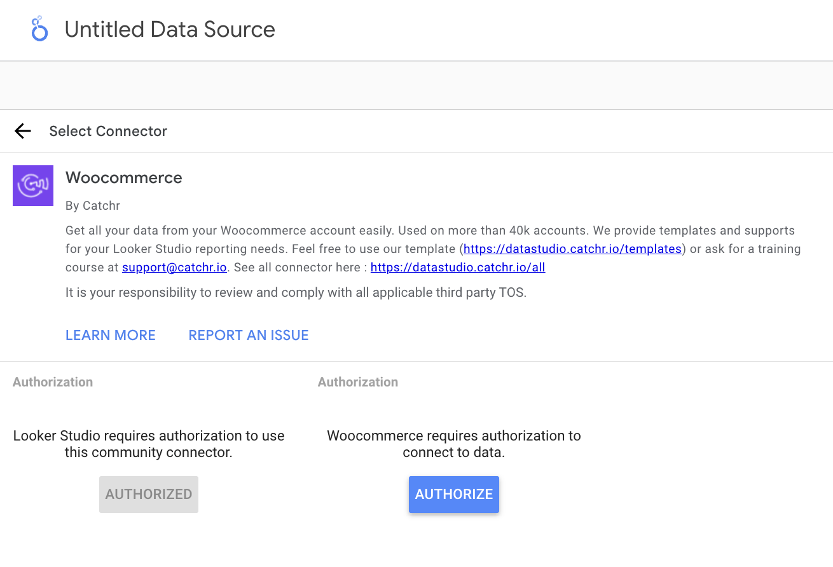The height and width of the screenshot is (567, 833).
Task: Click the support@catchr.io email link
Action: pos(174,267)
